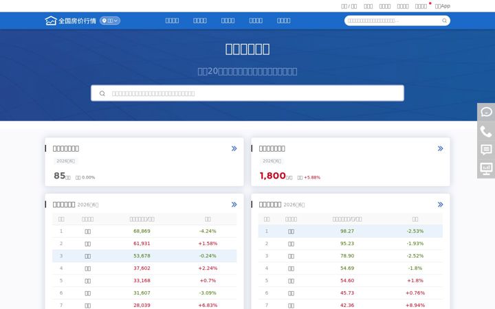Select the row with rent 54.69
The height and width of the screenshot is (309, 495).
[351, 268]
